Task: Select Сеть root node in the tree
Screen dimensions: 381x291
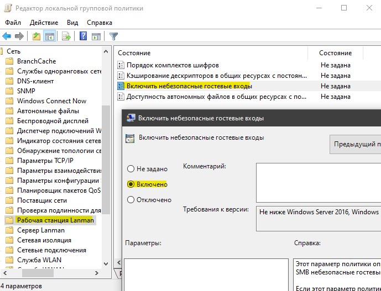Action: pyautogui.click(x=14, y=51)
